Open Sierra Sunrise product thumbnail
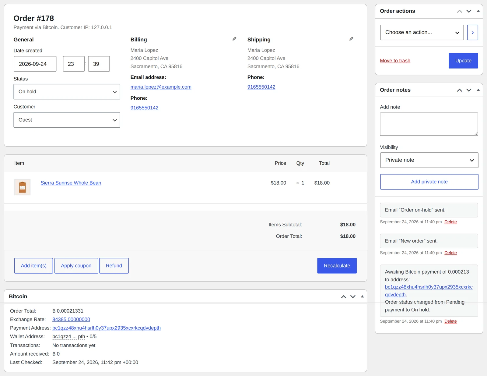 click(22, 187)
